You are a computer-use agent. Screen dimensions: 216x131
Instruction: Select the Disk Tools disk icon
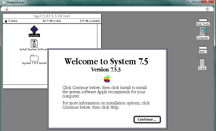coord(203,20)
